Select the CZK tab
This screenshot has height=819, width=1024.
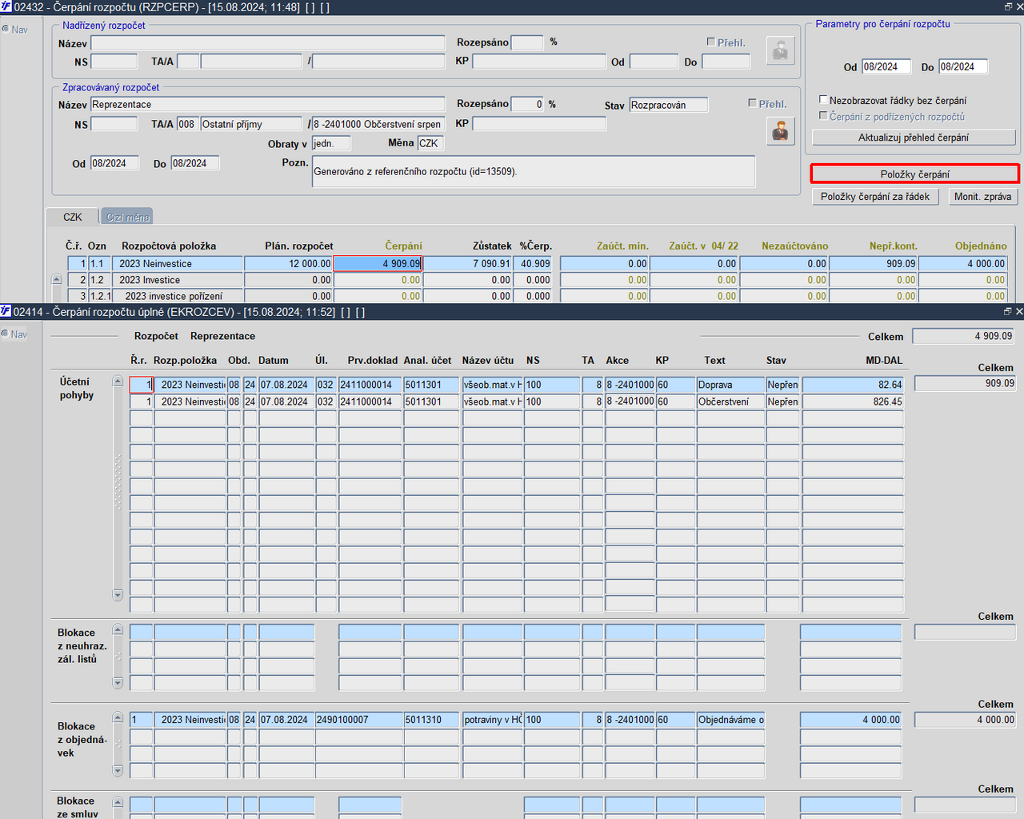click(x=73, y=217)
